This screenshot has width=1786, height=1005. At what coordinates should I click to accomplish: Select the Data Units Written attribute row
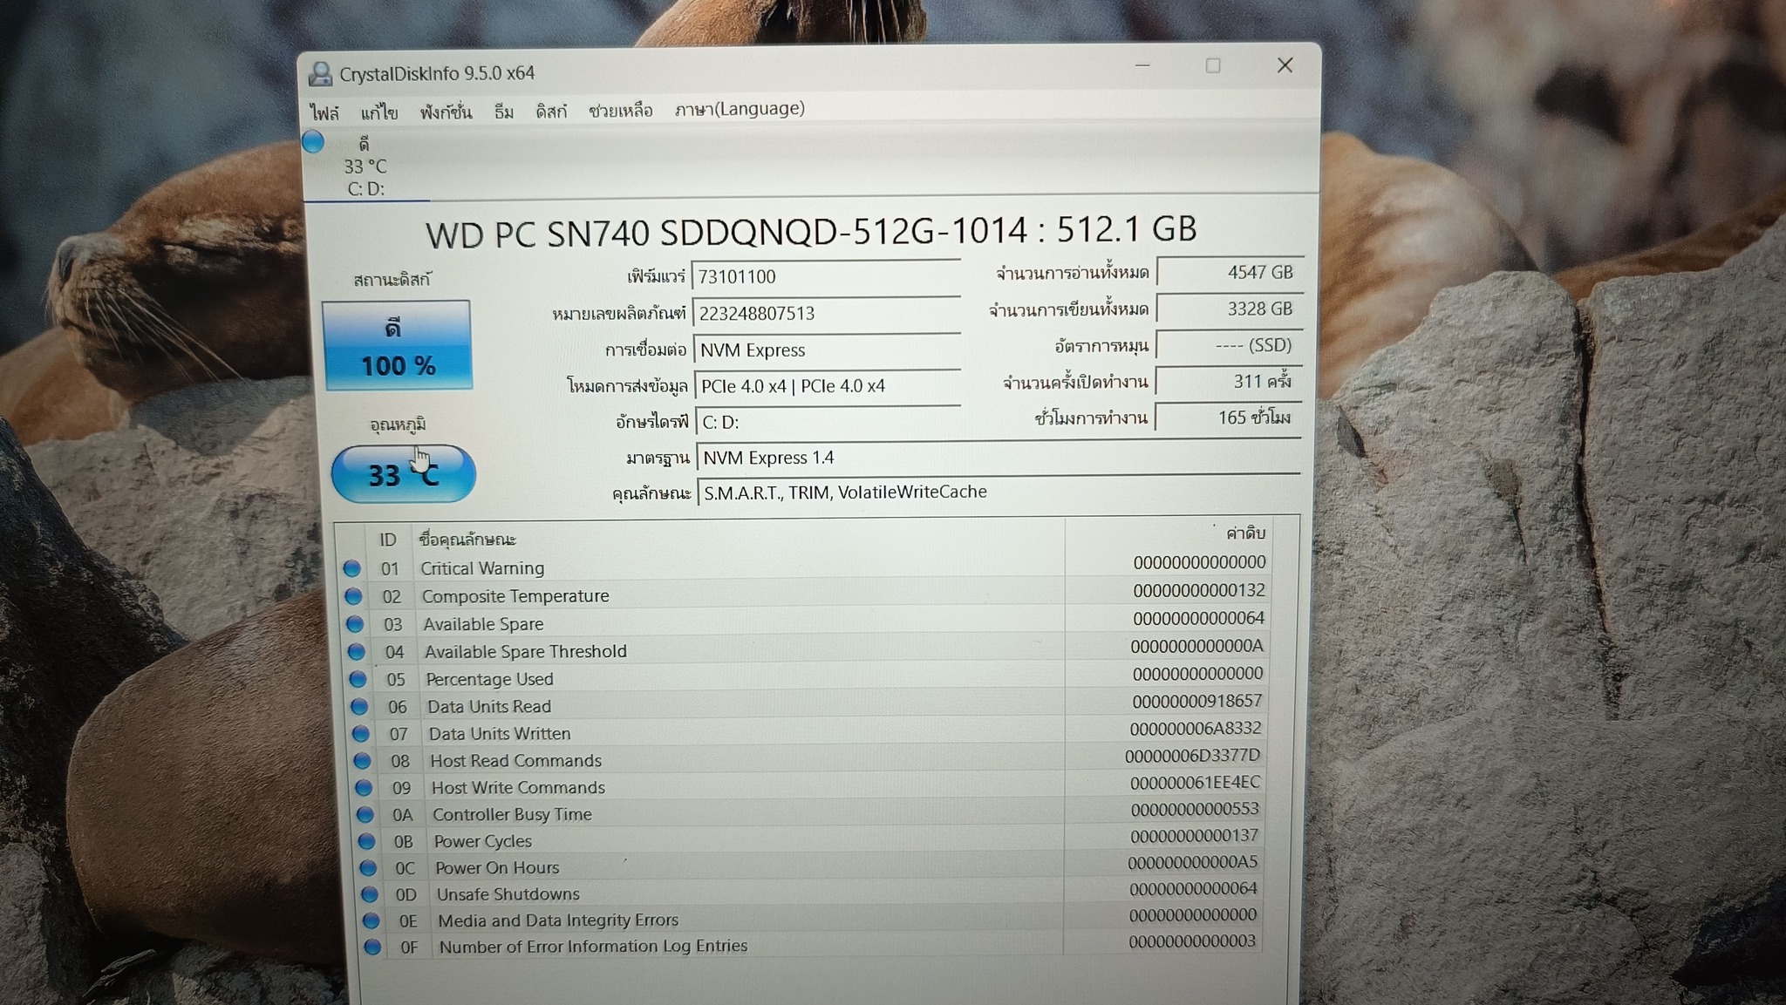coord(499,734)
